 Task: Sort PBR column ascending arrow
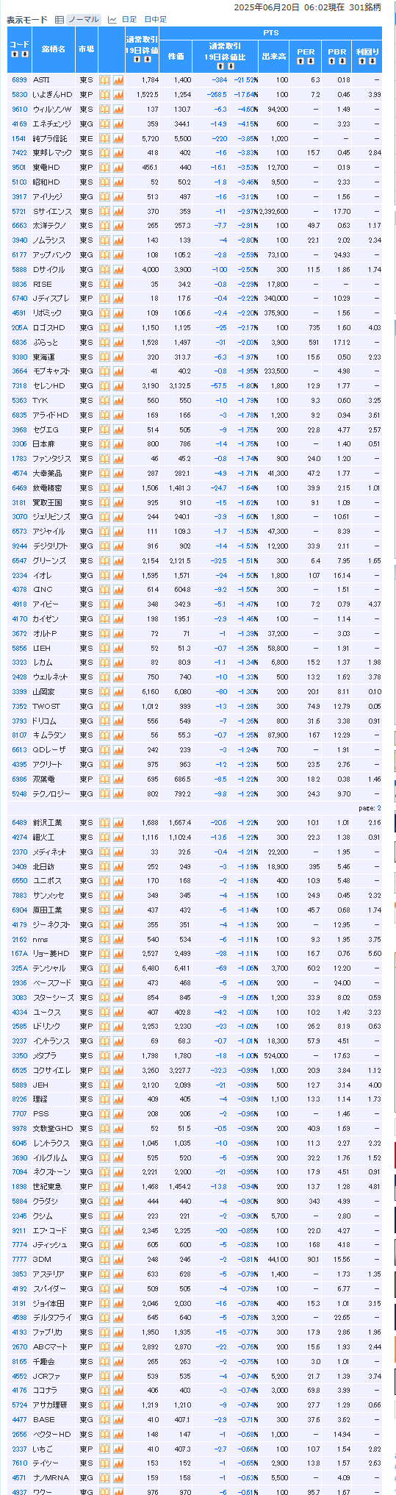332,61
